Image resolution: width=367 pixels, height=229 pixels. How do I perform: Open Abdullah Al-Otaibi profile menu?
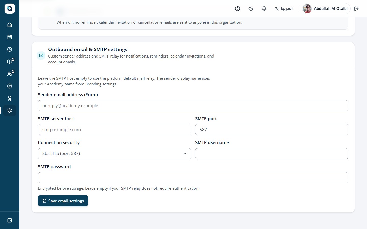326,9
